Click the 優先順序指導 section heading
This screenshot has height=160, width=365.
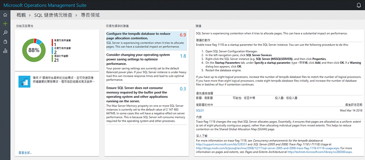pyautogui.click(x=204, y=93)
